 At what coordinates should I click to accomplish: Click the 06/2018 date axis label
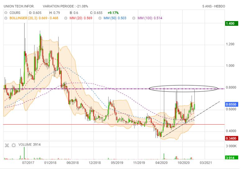[x=73, y=163]
